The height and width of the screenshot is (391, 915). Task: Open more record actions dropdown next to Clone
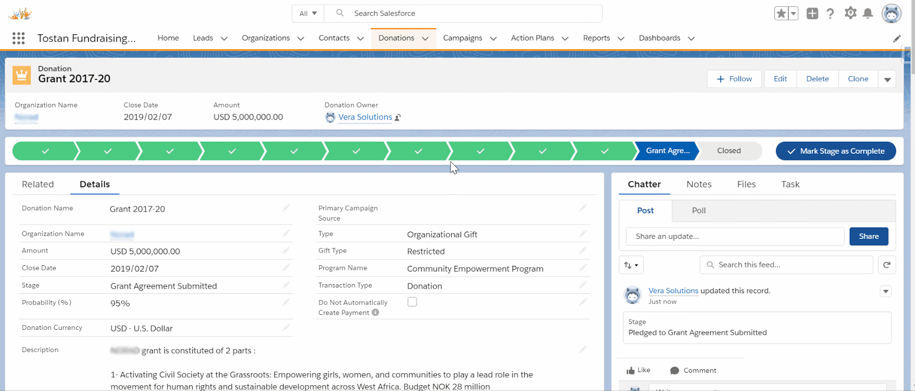click(x=888, y=79)
